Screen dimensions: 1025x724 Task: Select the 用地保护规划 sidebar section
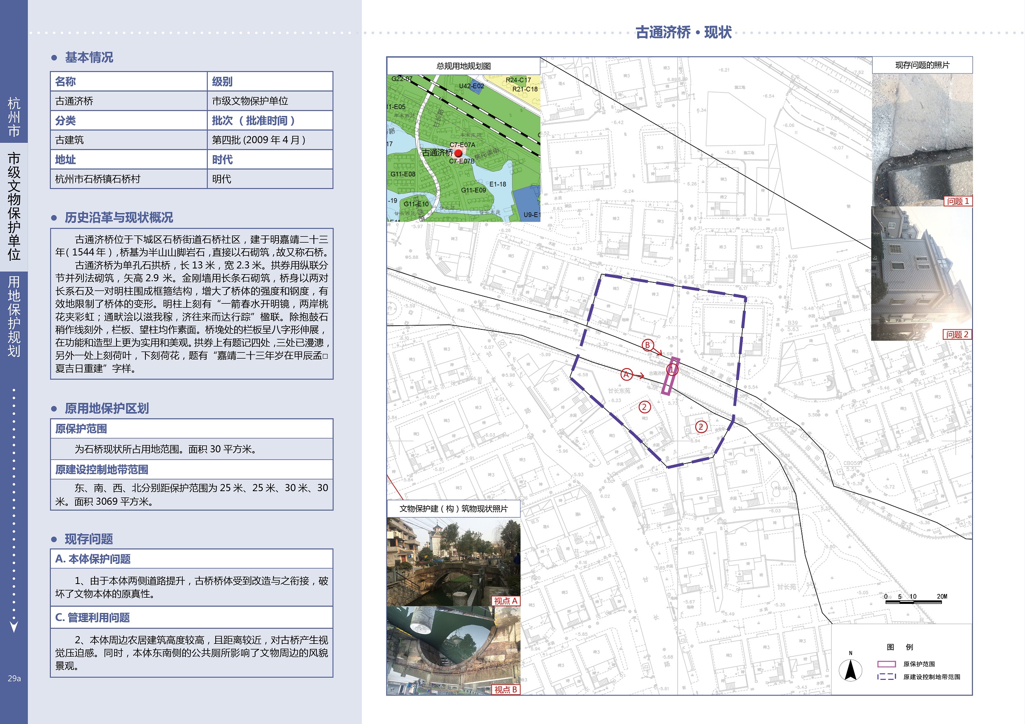pos(14,316)
